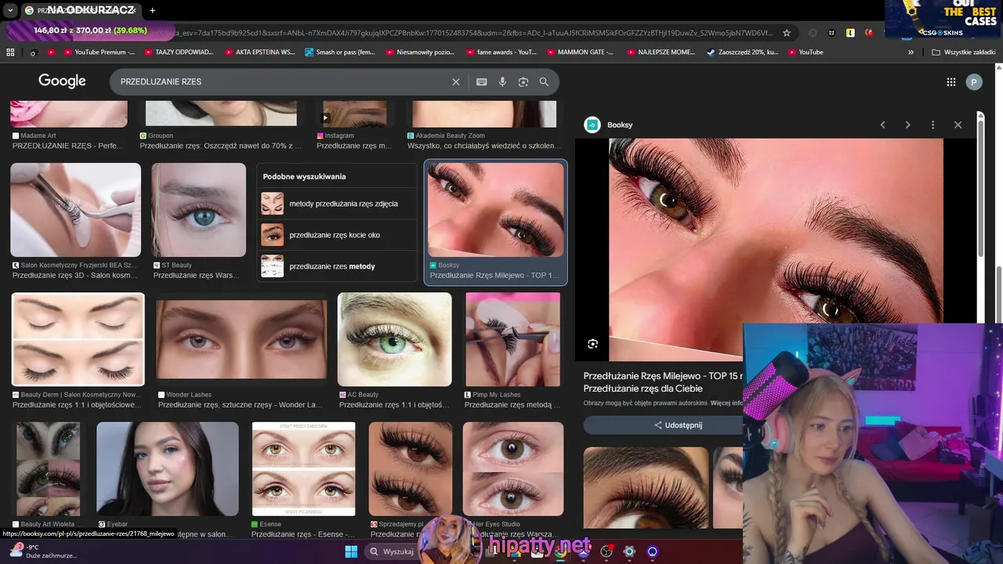This screenshot has width=1003, height=564.
Task: Select 'przedłużanie rzęs metody' related search
Action: tap(337, 266)
